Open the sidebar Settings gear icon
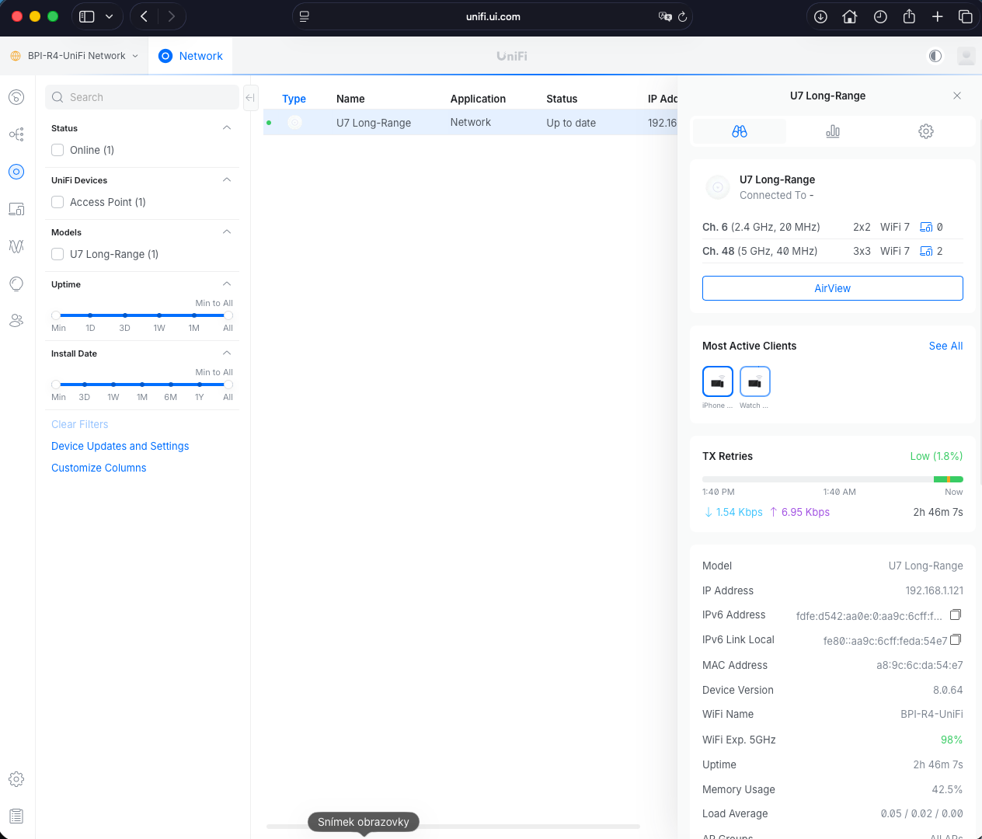The height and width of the screenshot is (839, 982). [x=16, y=779]
